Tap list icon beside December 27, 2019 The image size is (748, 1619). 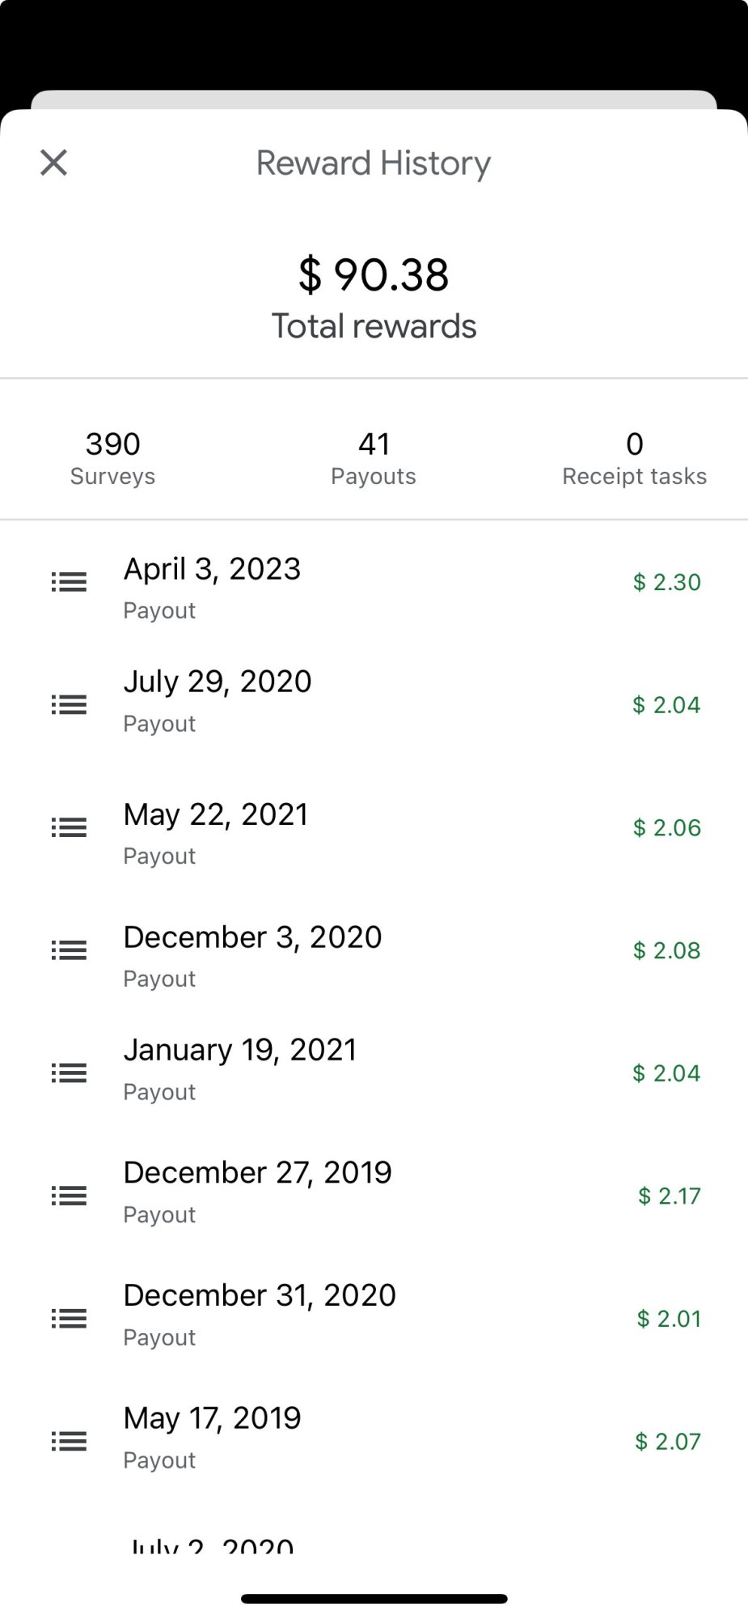69,1196
